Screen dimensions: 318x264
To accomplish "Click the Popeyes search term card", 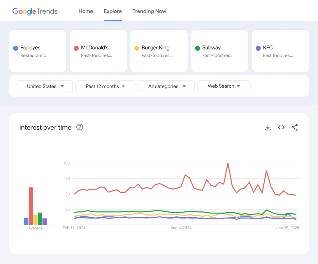I will pos(38,51).
